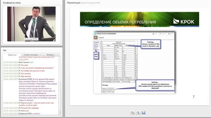Image resolution: width=211 pixels, height=118 pixels.
Task: Click the Компания КРОК sender name in chat
Action: click(x=26, y=79)
